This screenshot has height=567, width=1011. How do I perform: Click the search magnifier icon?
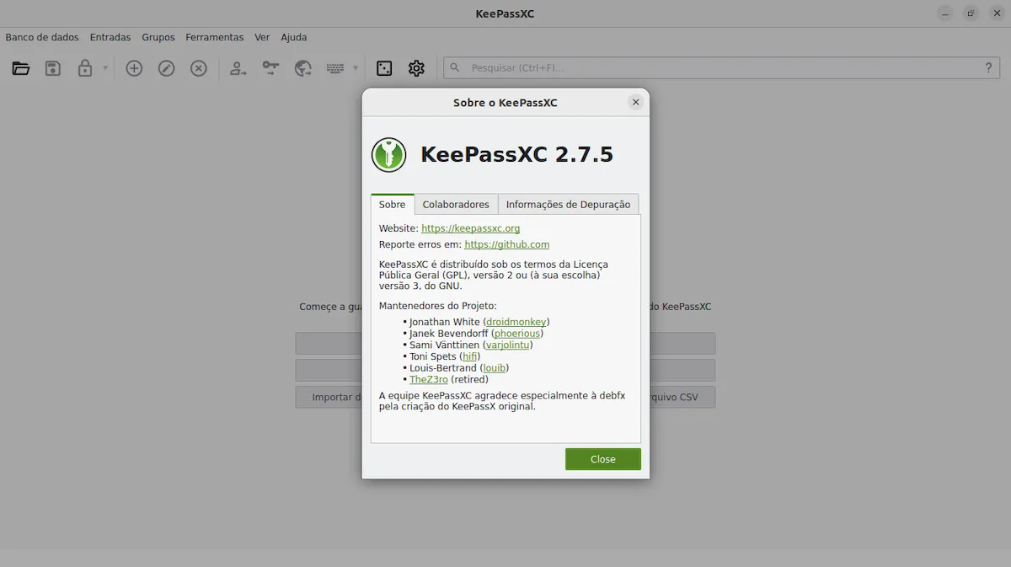(455, 68)
